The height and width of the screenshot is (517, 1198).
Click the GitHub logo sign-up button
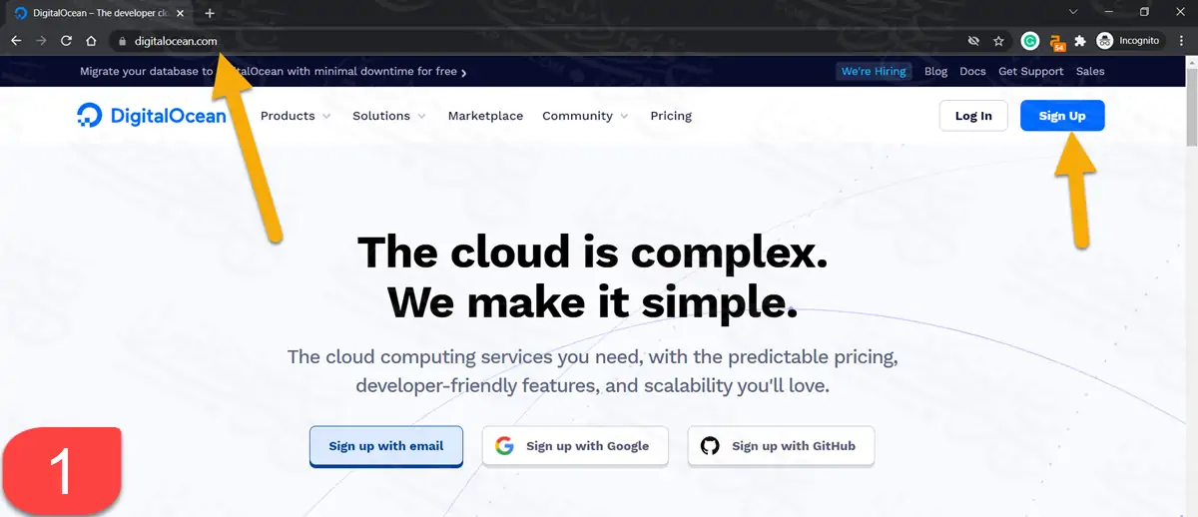[x=781, y=446]
